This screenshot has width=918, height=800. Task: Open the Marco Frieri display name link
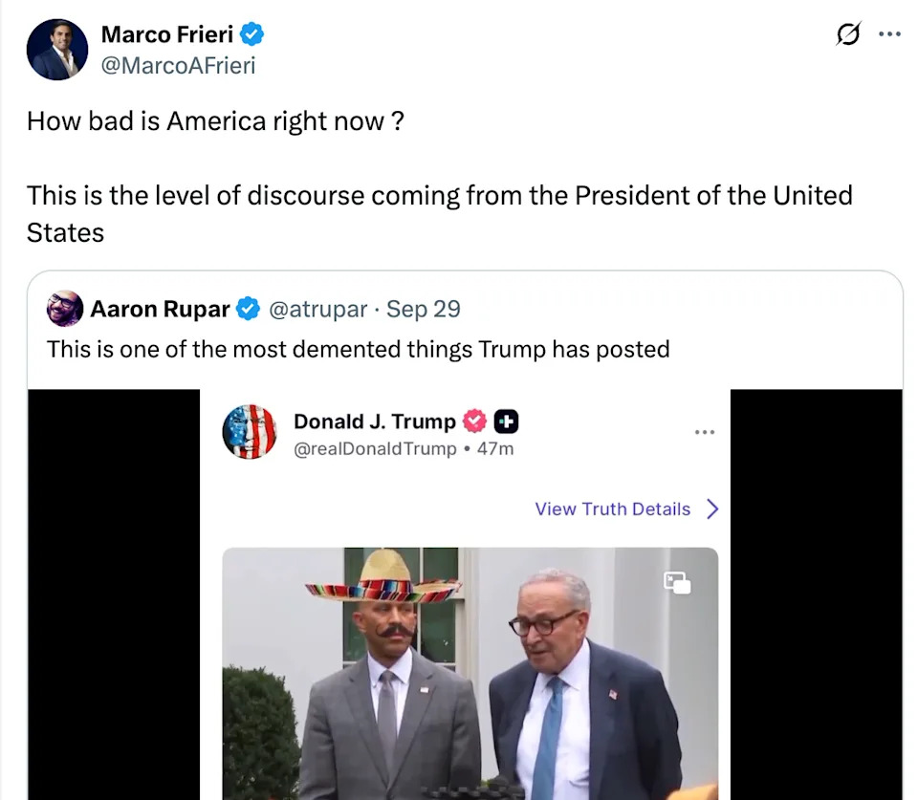coord(168,34)
